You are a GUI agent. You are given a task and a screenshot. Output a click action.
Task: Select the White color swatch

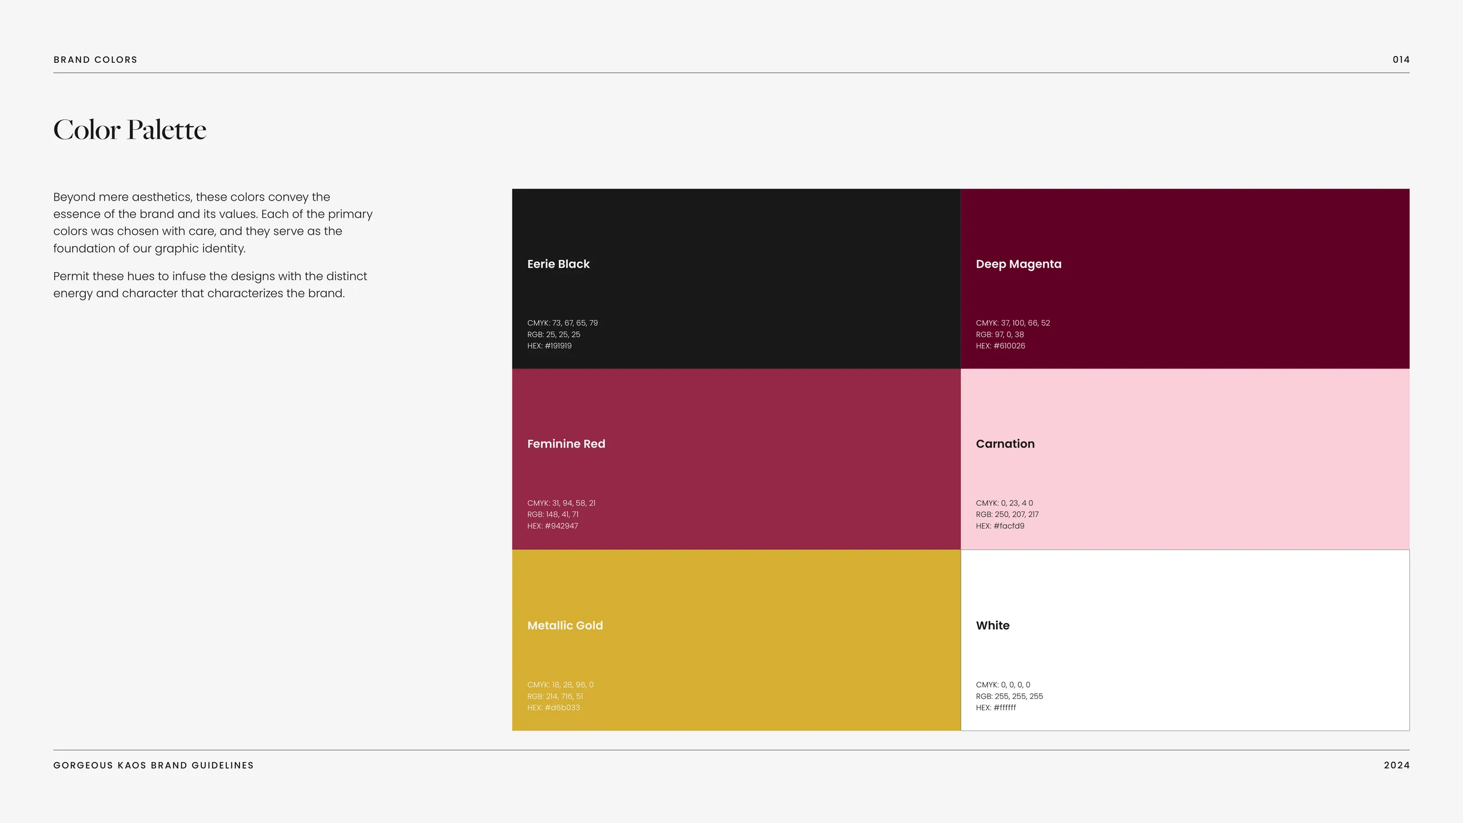point(1185,640)
